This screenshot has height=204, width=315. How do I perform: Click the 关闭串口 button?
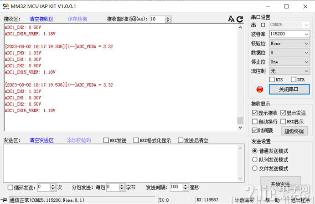(289, 90)
